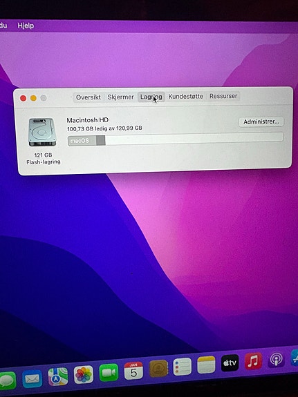The image size is (298, 397).
Task: Open the Kundestøtte tab
Action: coord(186,96)
